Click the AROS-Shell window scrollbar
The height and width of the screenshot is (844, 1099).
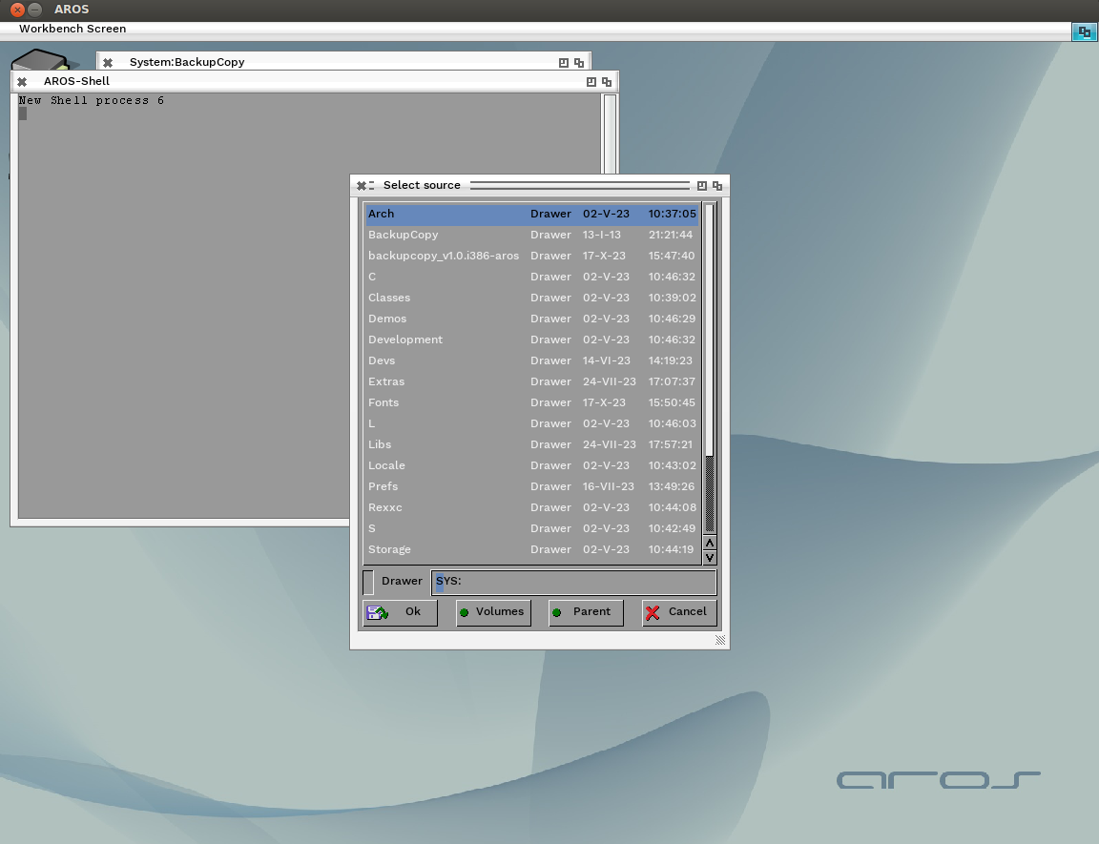pyautogui.click(x=610, y=134)
